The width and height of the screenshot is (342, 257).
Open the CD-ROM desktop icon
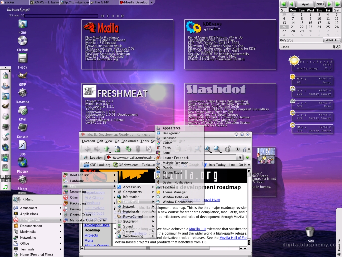click(22, 40)
